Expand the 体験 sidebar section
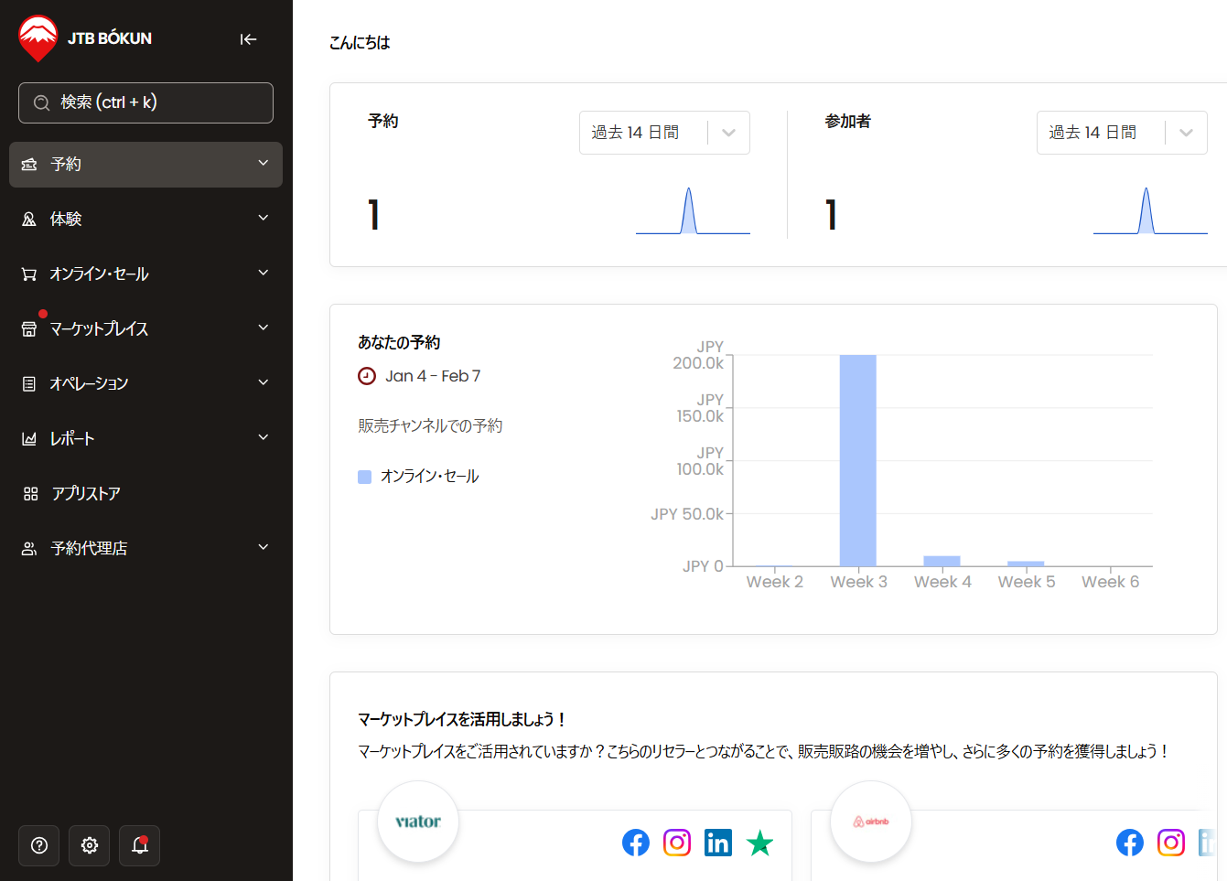This screenshot has width=1227, height=881. (x=145, y=220)
